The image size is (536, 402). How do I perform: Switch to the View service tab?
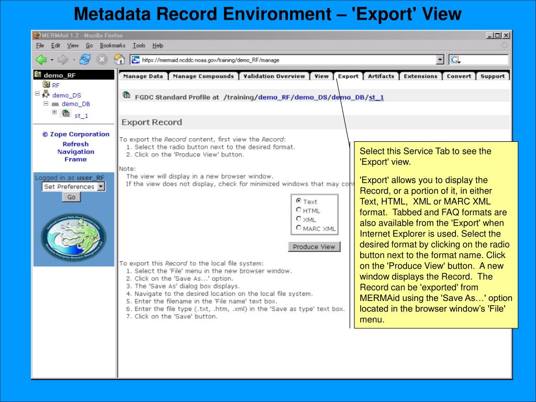coord(321,76)
